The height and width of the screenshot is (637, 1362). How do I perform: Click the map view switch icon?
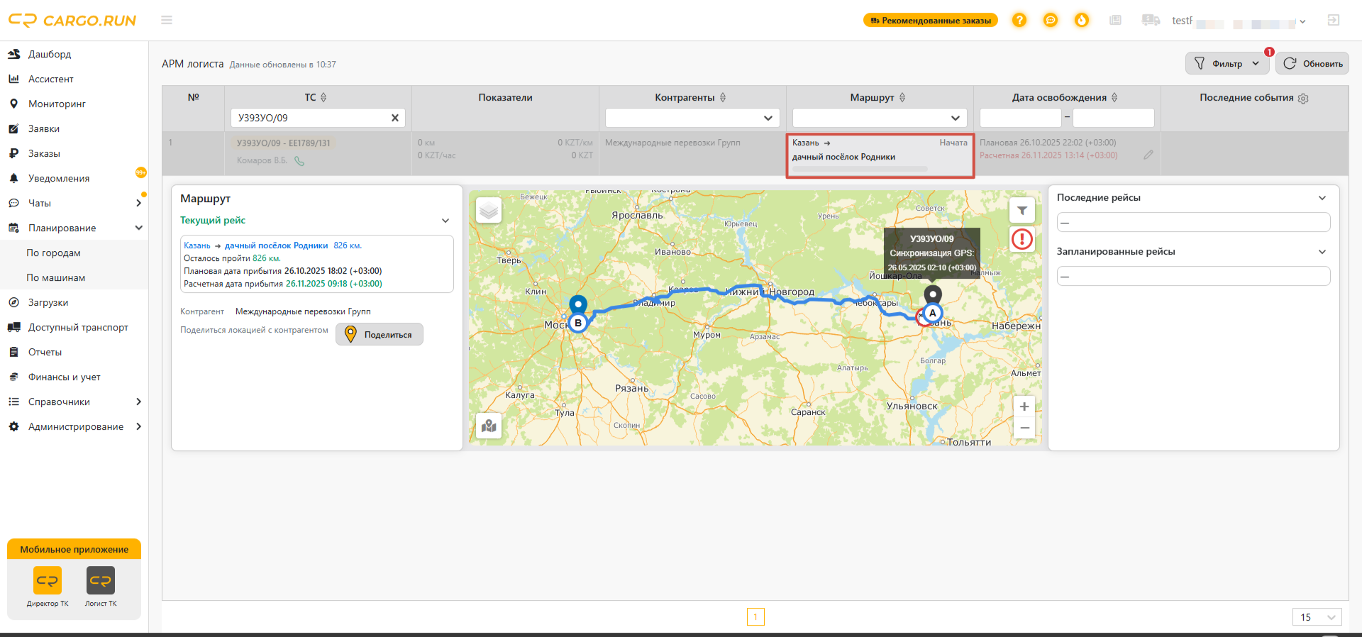489,426
